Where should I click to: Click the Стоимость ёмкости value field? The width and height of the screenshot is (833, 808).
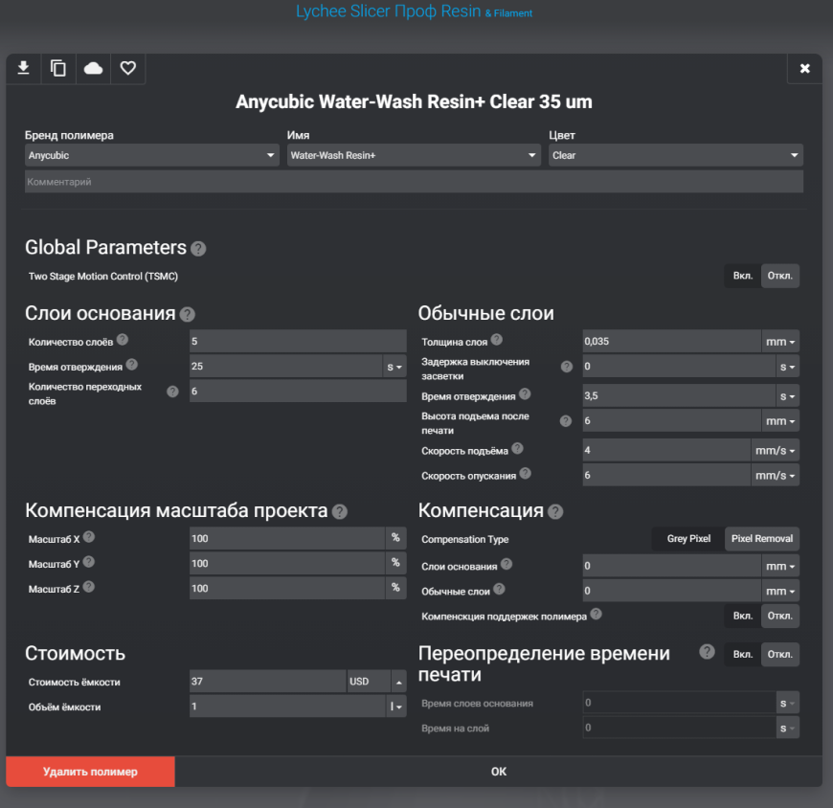pos(268,682)
